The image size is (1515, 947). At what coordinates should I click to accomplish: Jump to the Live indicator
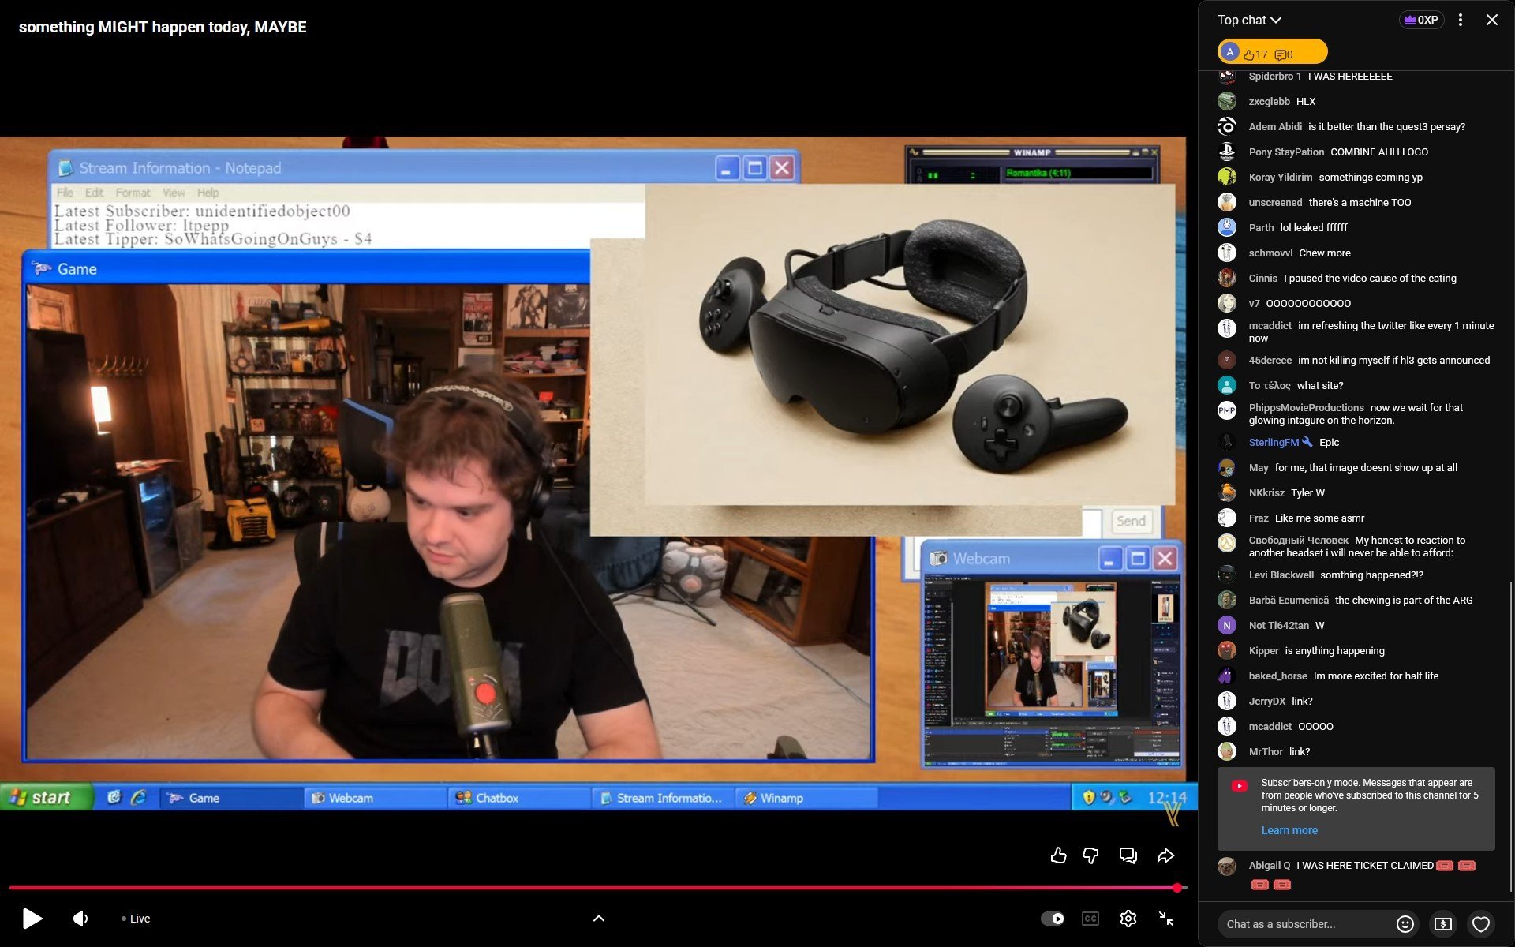coord(136,919)
